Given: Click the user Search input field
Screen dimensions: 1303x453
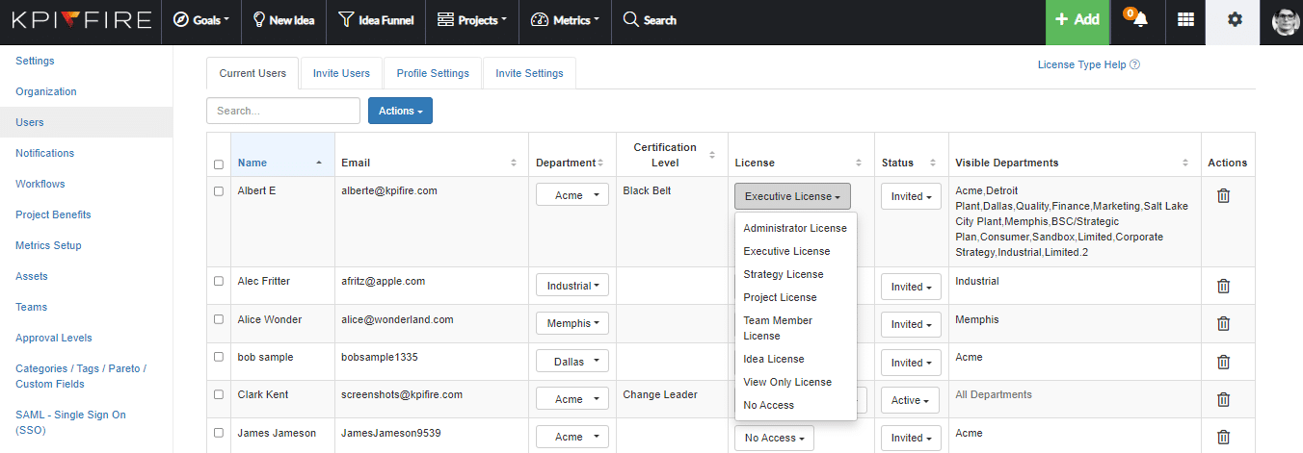Looking at the screenshot, I should tap(282, 111).
